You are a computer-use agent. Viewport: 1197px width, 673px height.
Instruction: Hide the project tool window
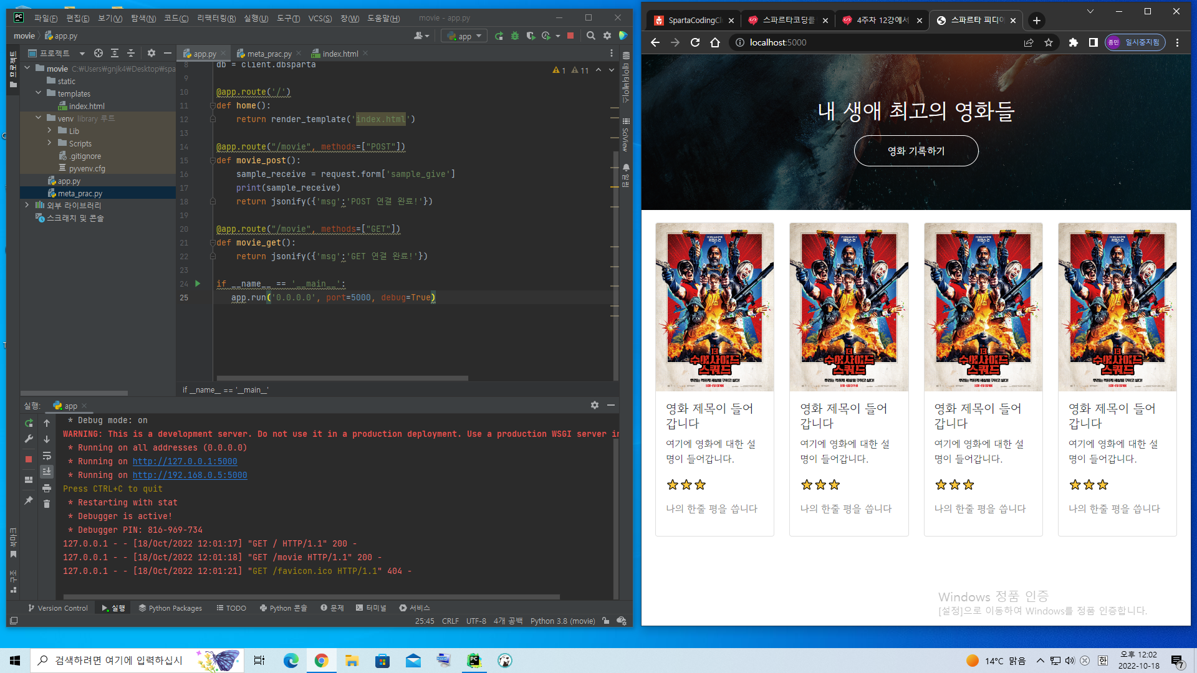tap(167, 54)
